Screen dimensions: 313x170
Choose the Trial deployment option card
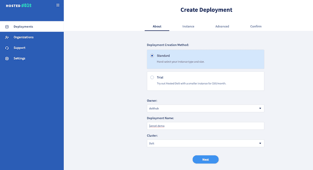[x=205, y=81]
